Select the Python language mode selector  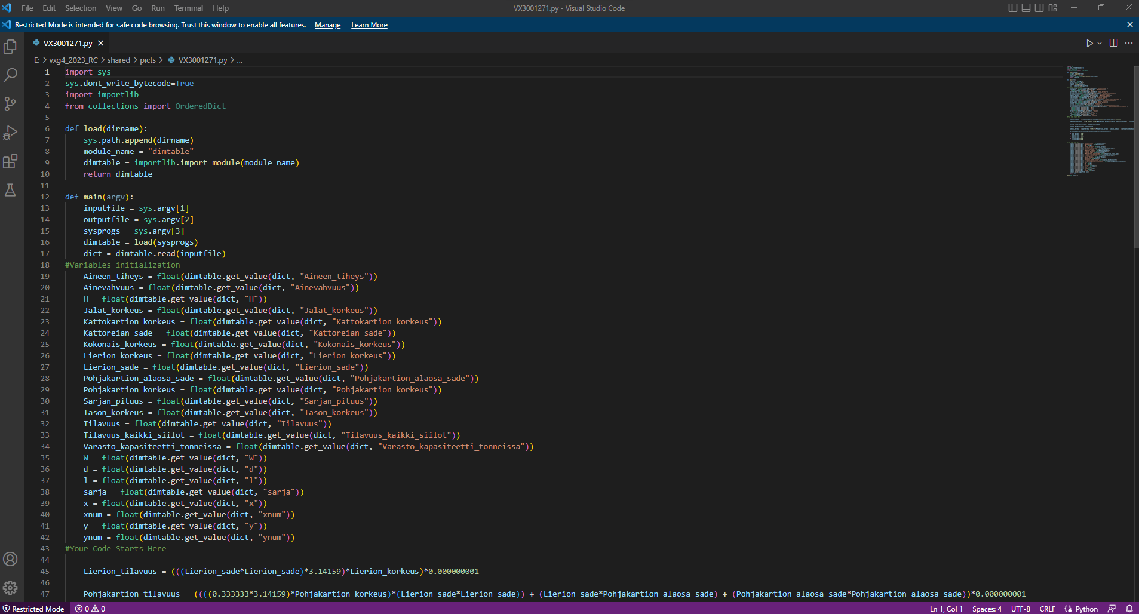[x=1086, y=609]
